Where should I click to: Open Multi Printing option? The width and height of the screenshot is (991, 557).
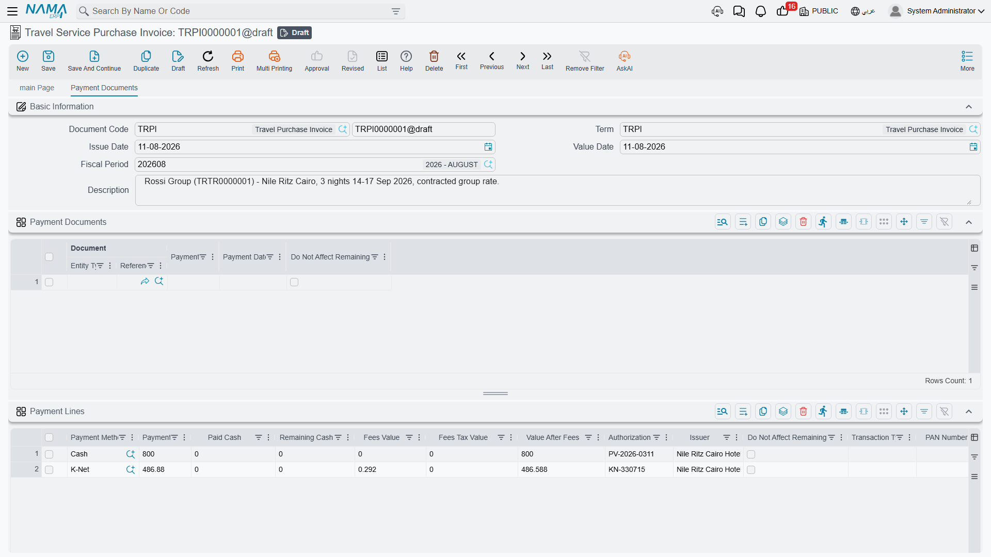pyautogui.click(x=274, y=61)
